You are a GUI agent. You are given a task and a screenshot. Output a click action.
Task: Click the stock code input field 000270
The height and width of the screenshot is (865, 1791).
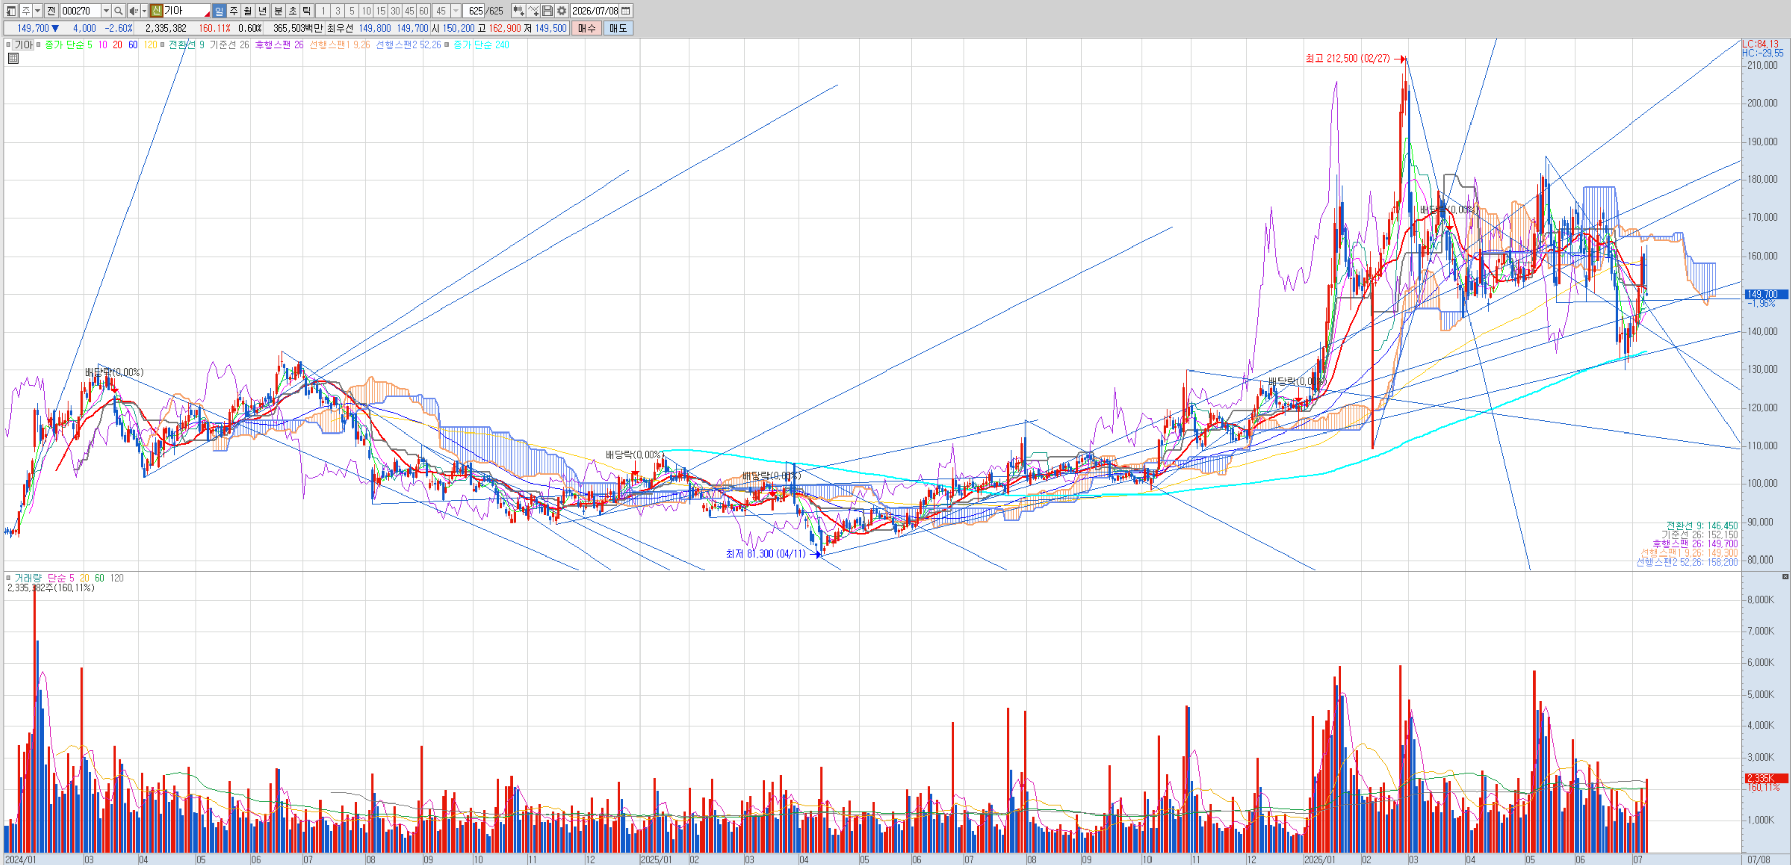[81, 11]
